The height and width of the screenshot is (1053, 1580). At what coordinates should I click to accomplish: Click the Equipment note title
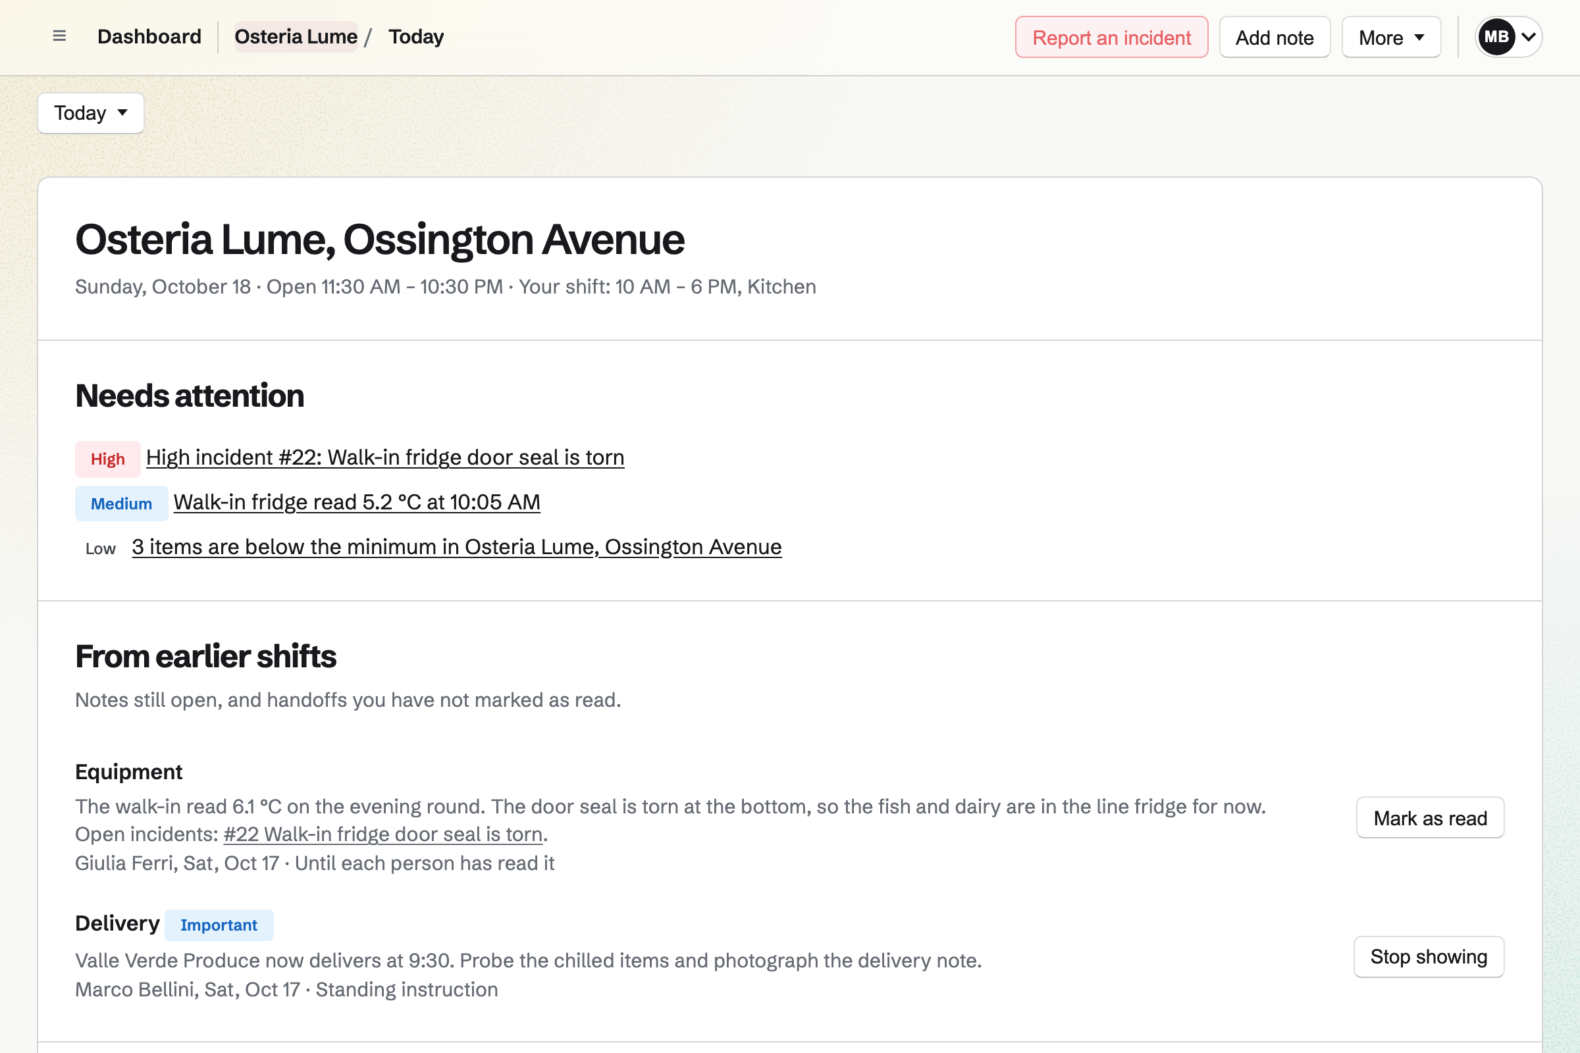tap(128, 771)
